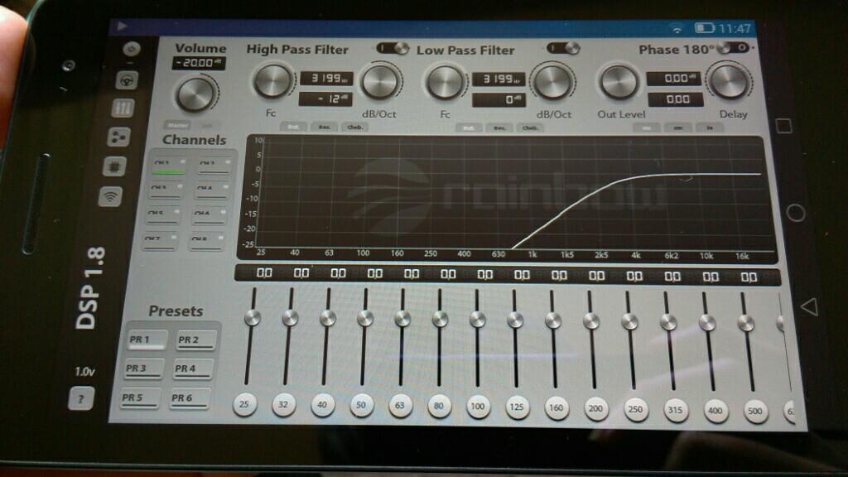Select the 25 Hz band button
Image resolution: width=848 pixels, height=477 pixels.
pyautogui.click(x=244, y=404)
